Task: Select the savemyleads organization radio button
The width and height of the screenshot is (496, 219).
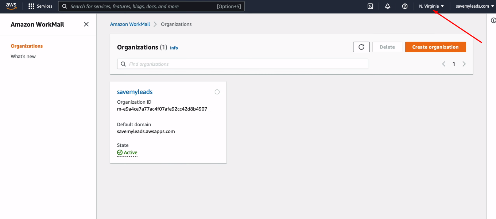Action: point(217,92)
